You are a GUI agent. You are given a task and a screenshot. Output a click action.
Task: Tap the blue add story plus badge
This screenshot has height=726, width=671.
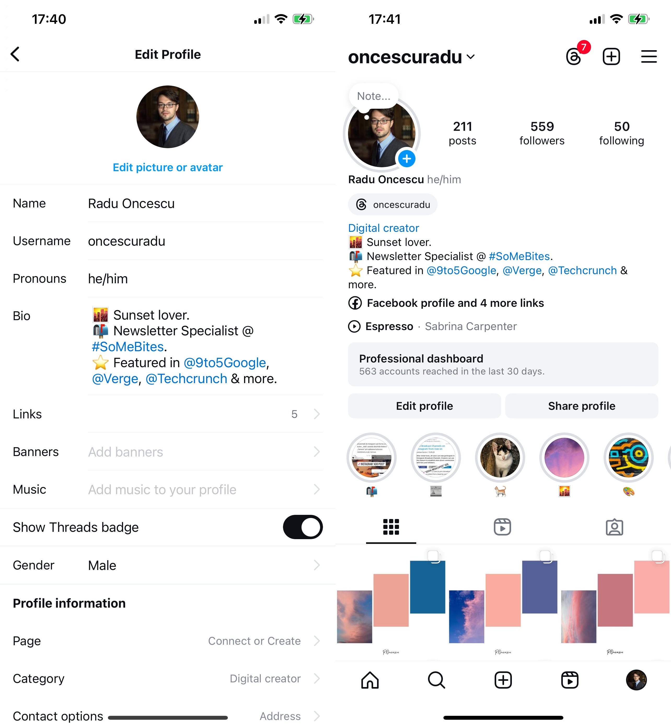point(407,158)
